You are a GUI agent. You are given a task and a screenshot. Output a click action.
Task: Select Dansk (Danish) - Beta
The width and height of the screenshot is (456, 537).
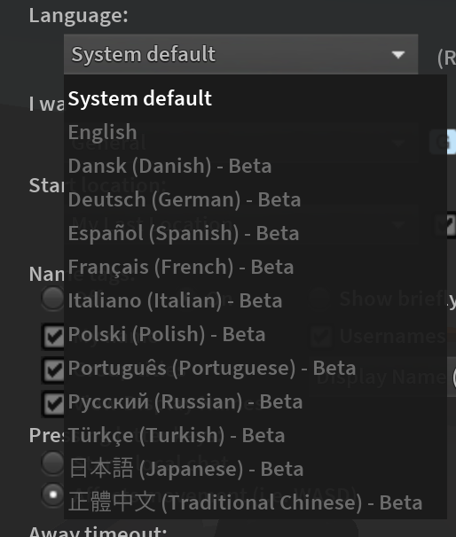pyautogui.click(x=256, y=166)
